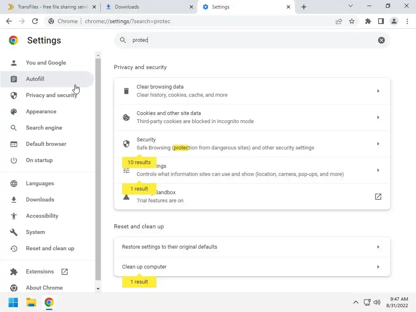Click the Chrome logo beside Settings title
Viewport: 416px width, 312px height.
pos(13,40)
